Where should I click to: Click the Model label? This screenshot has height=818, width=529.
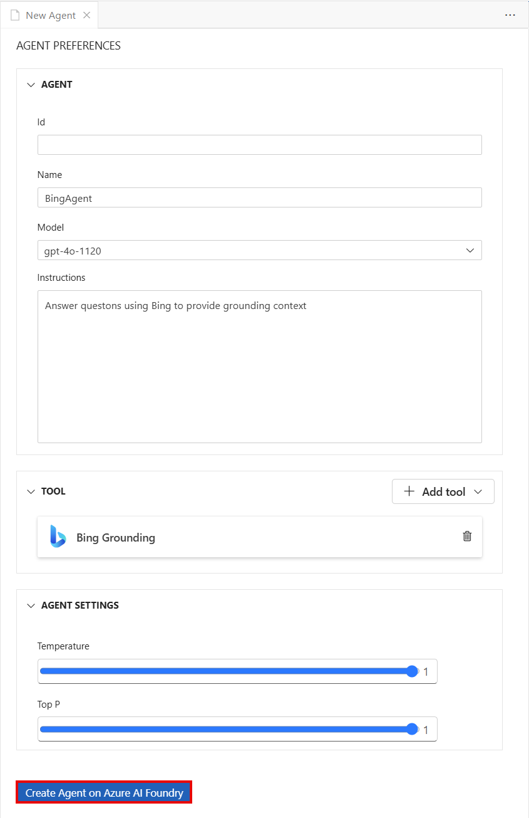click(x=51, y=228)
